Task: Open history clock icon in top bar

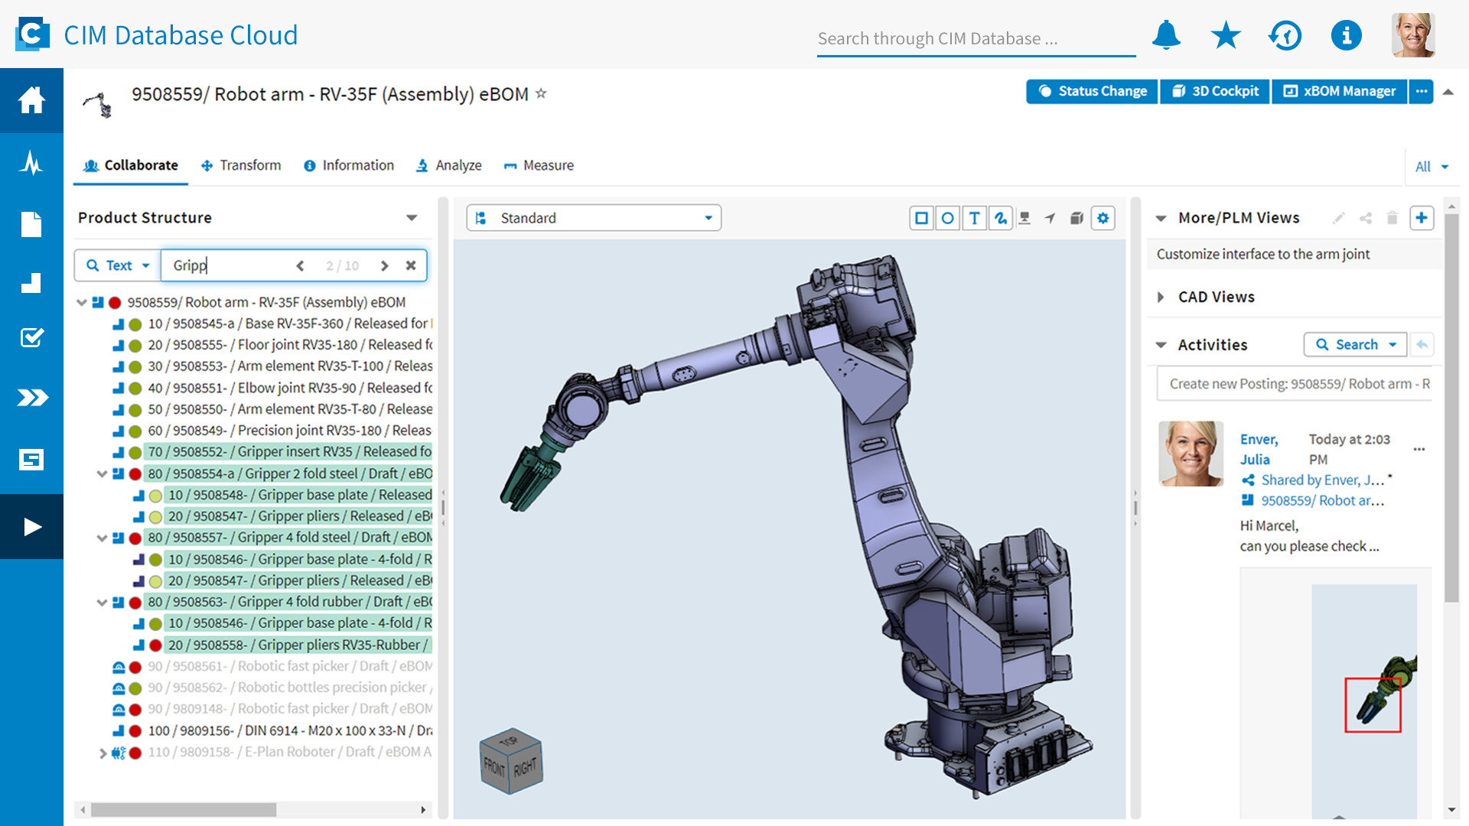Action: pyautogui.click(x=1285, y=35)
